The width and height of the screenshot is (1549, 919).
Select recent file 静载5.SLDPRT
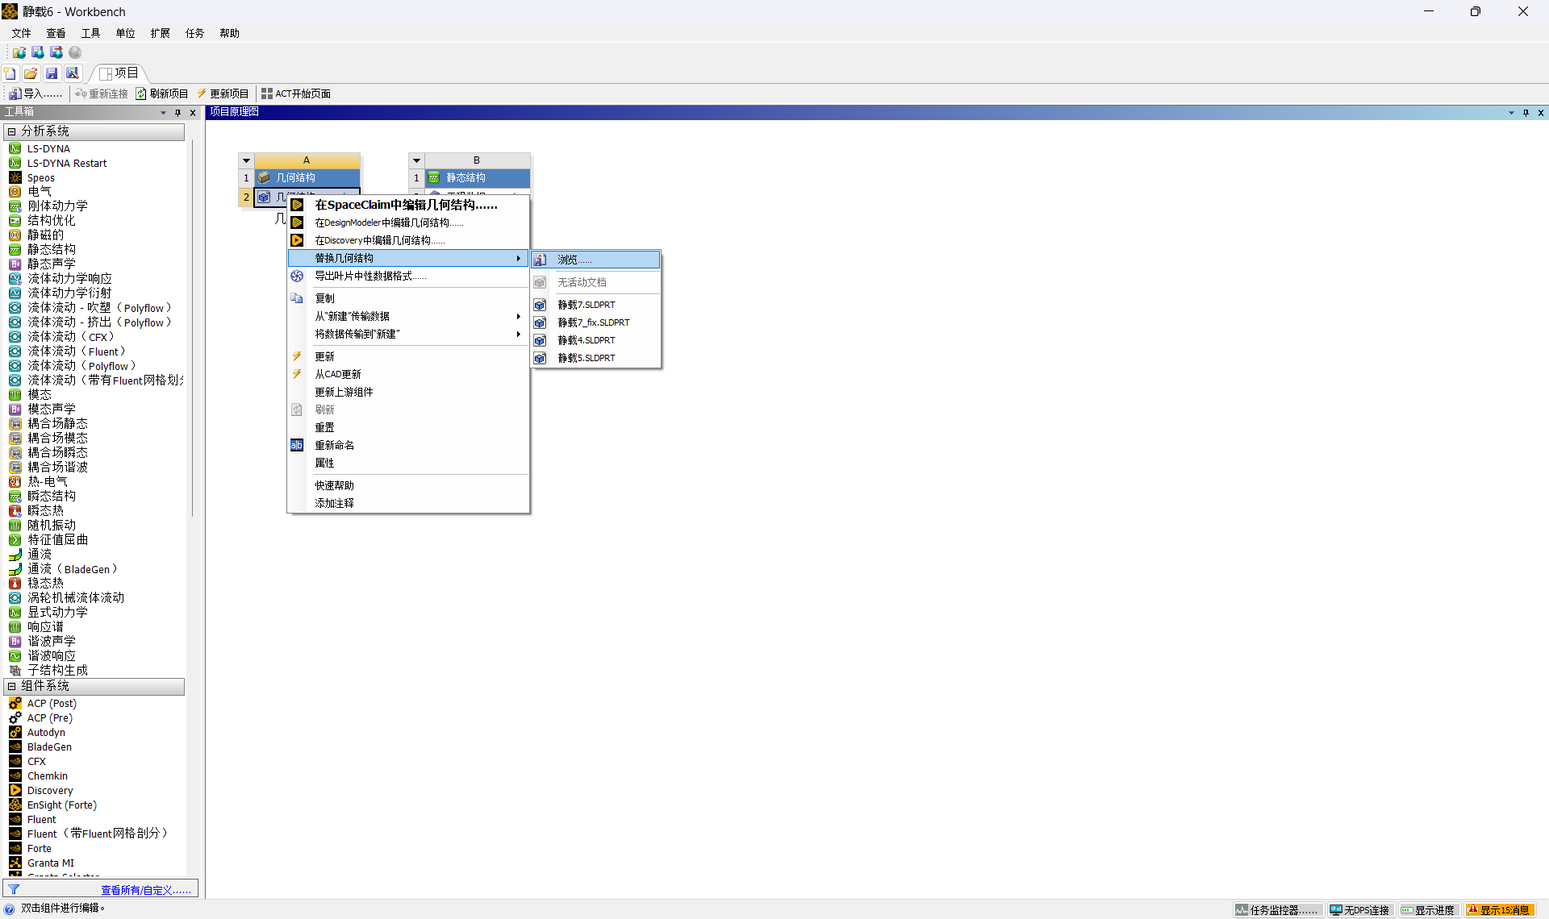click(x=595, y=358)
